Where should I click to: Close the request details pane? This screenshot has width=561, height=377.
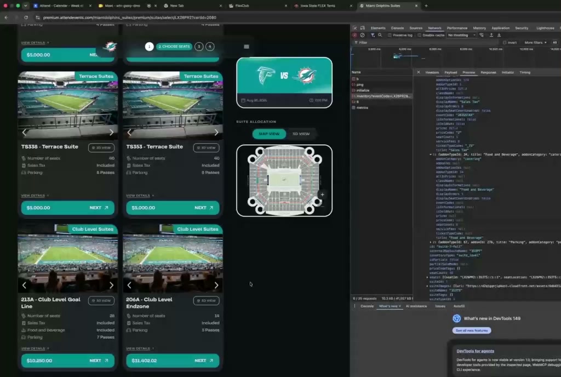[x=418, y=72]
